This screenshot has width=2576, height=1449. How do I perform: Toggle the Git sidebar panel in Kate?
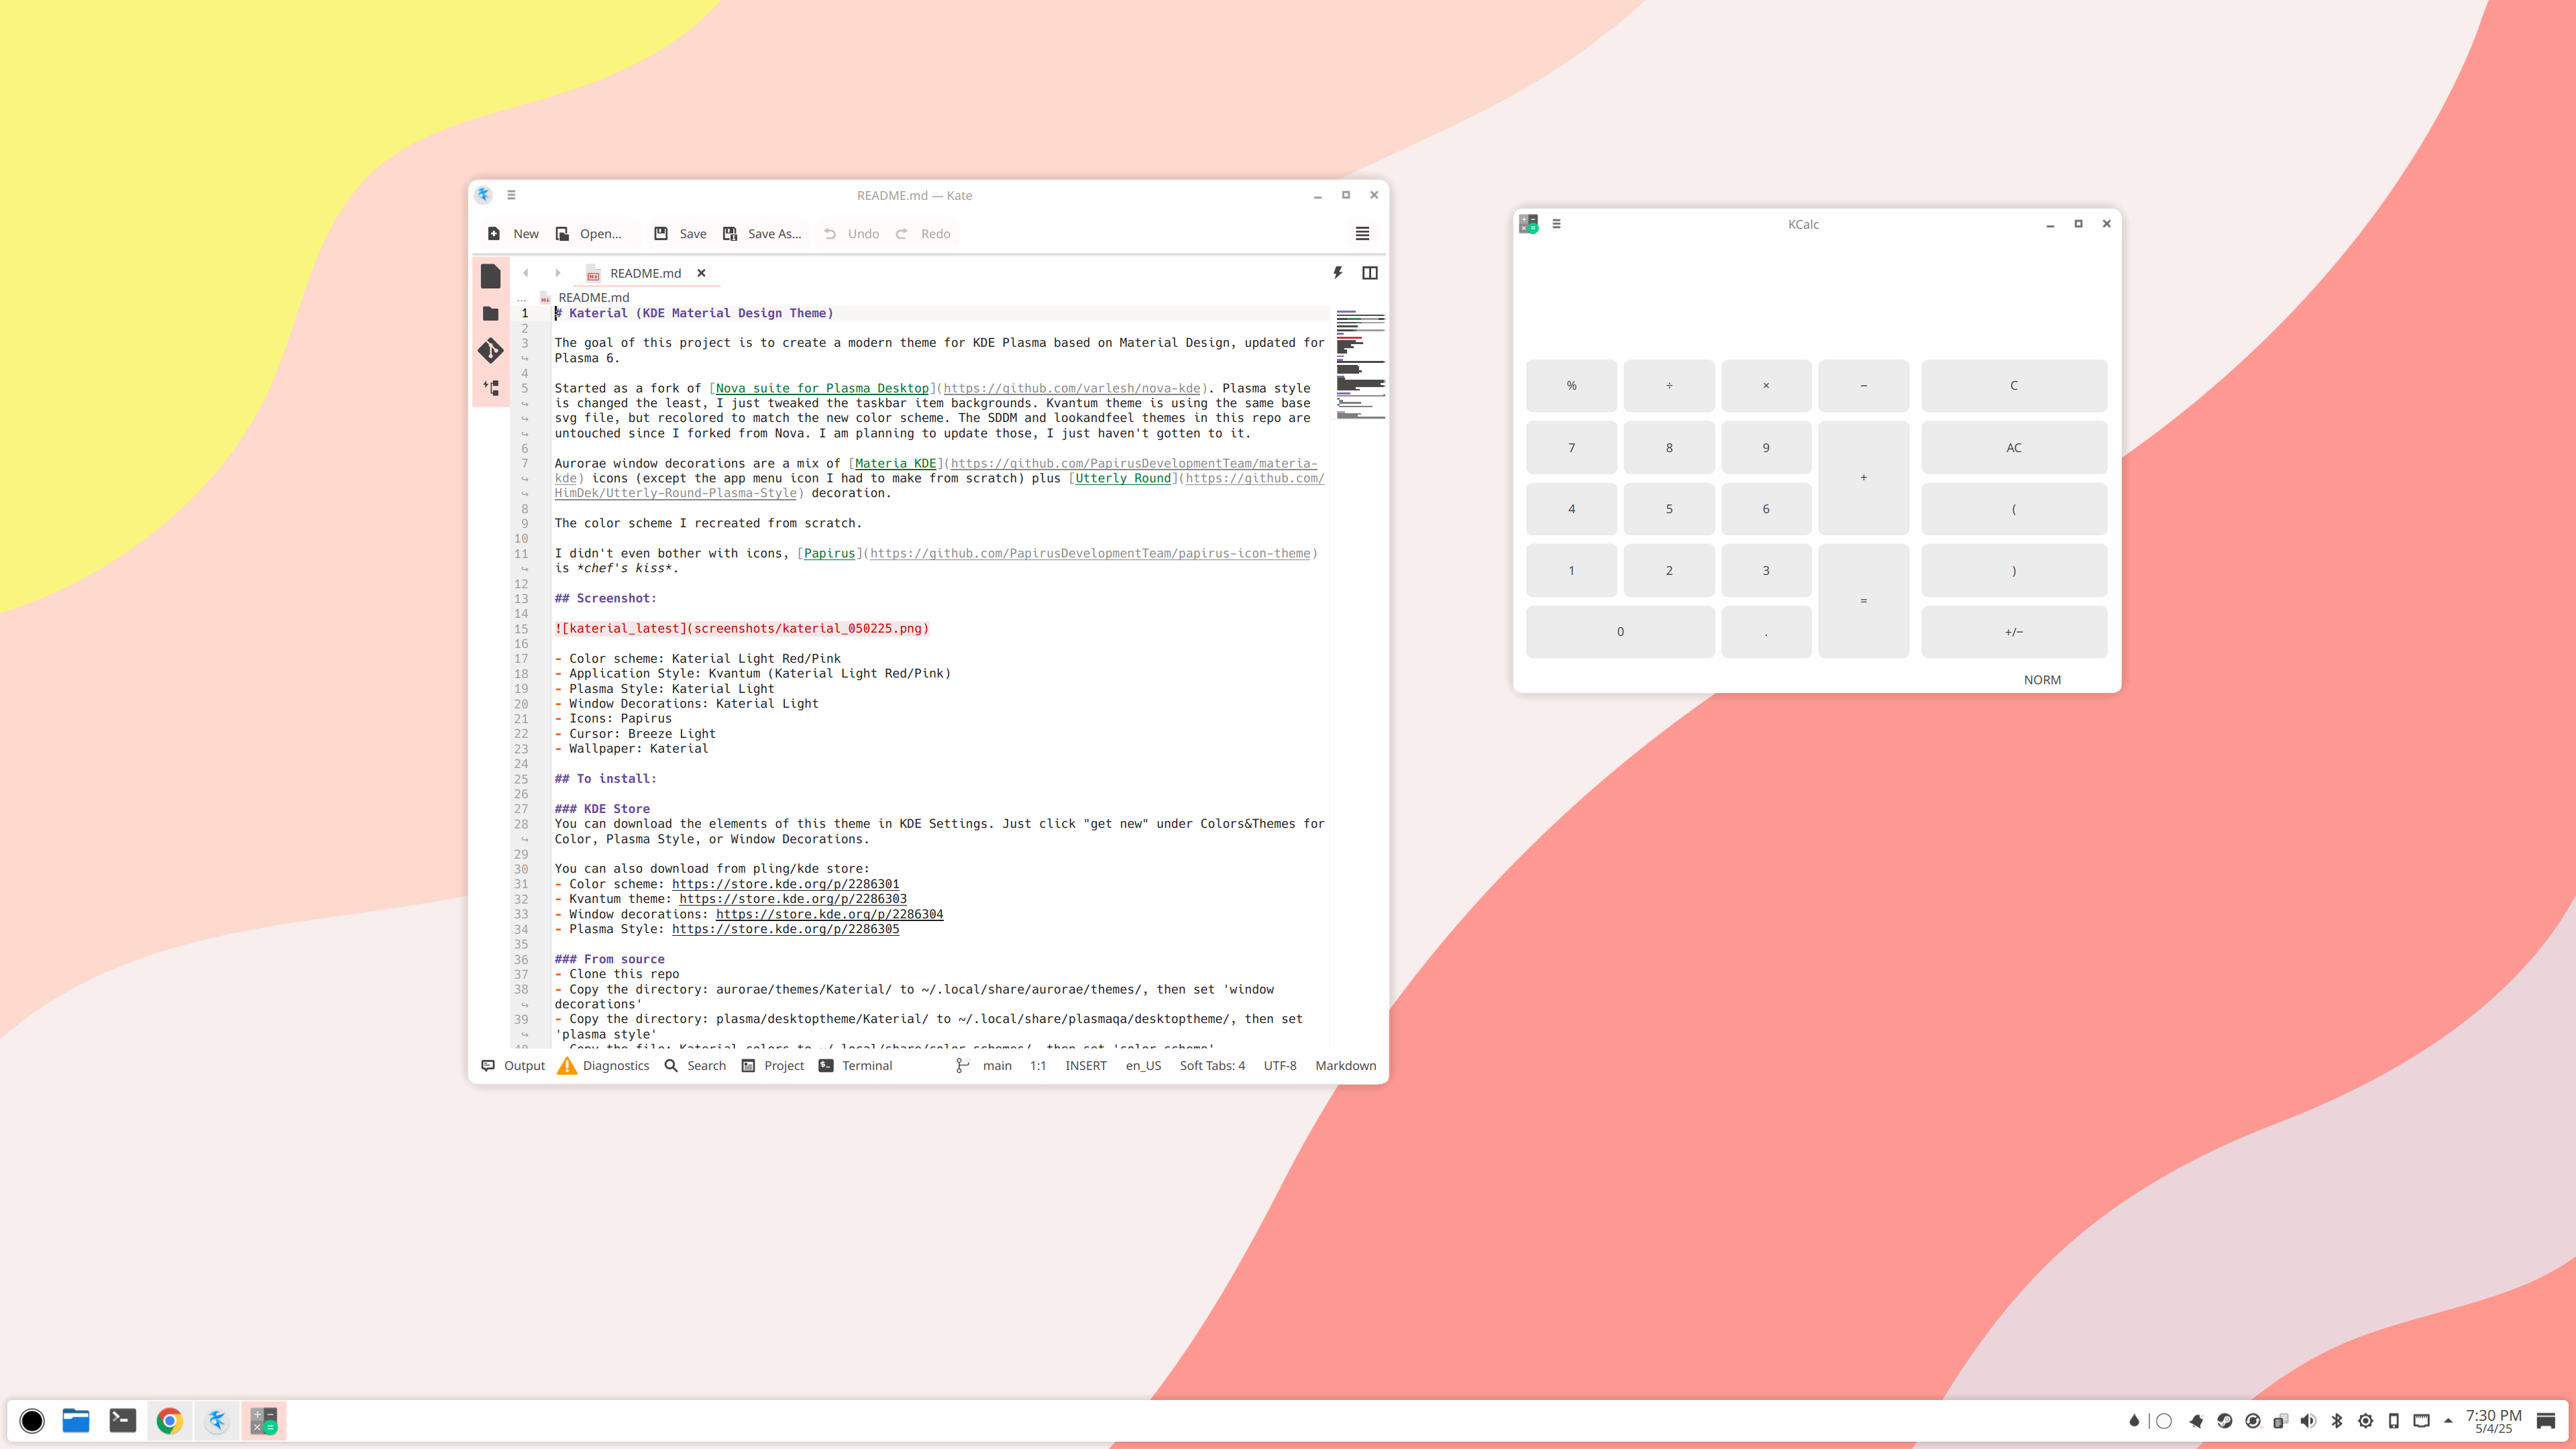click(x=490, y=350)
